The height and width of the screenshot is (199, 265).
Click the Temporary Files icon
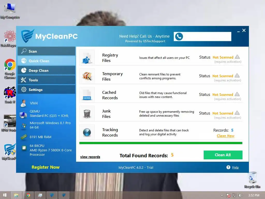pyautogui.click(x=87, y=76)
